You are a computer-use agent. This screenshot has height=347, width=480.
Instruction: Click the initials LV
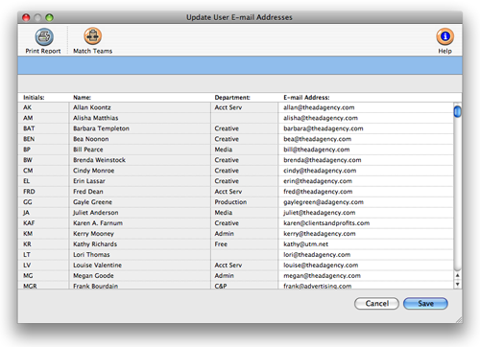27,266
